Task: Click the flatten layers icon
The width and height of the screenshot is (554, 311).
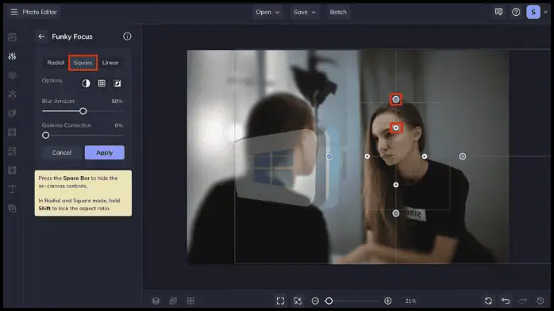Action: point(173,301)
